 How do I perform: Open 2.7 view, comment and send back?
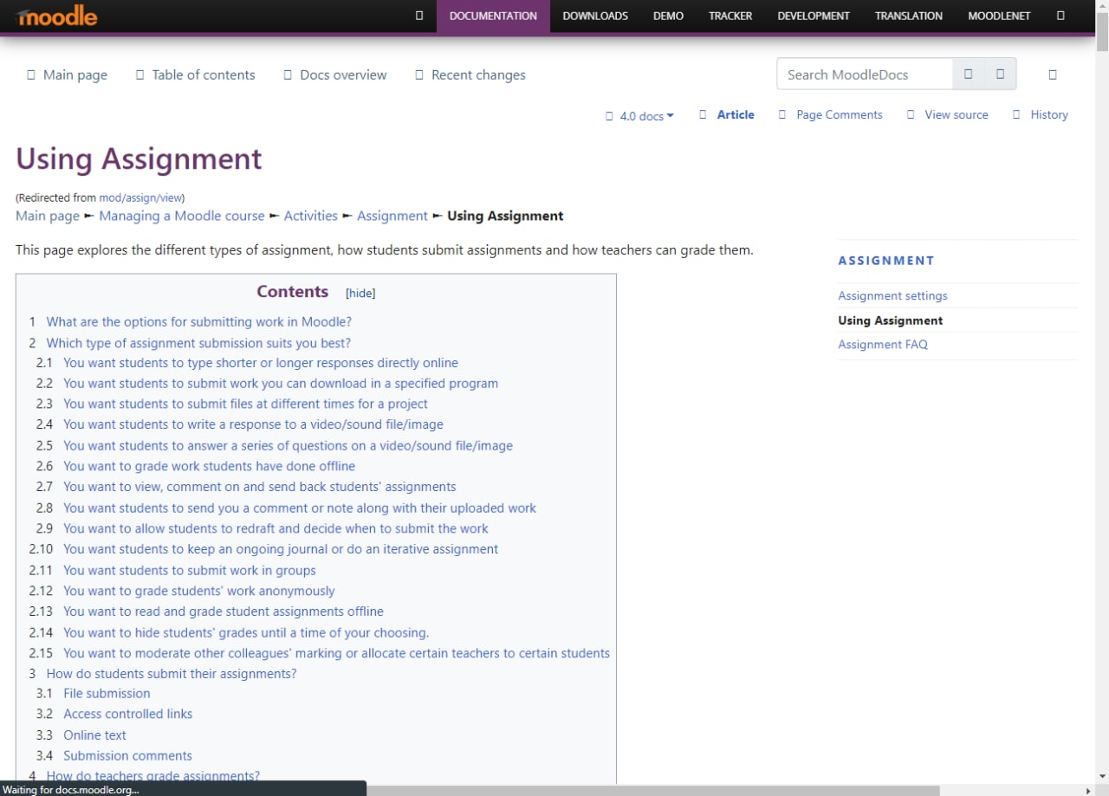click(260, 487)
